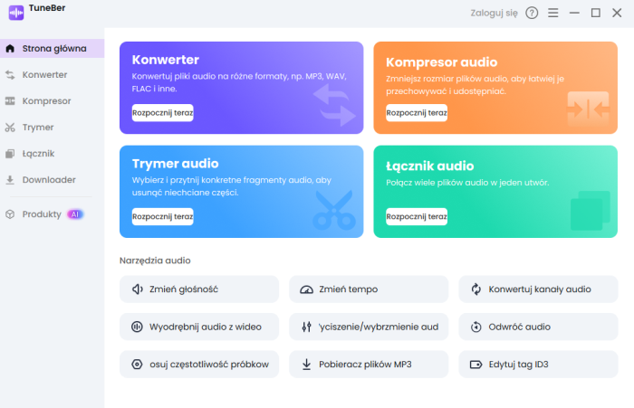Click the Kompresor sidebar icon

pos(10,101)
